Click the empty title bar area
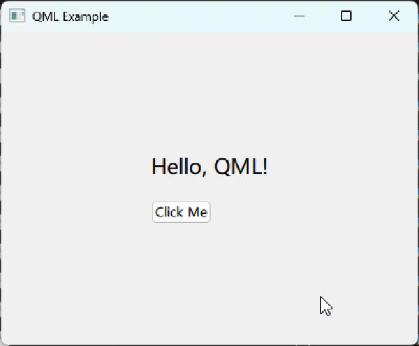The height and width of the screenshot is (346, 419). point(196,16)
